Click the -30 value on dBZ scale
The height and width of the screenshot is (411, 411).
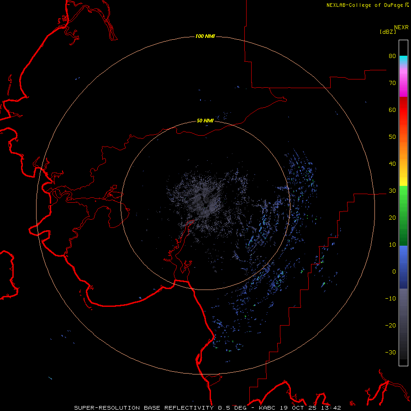[390, 352]
